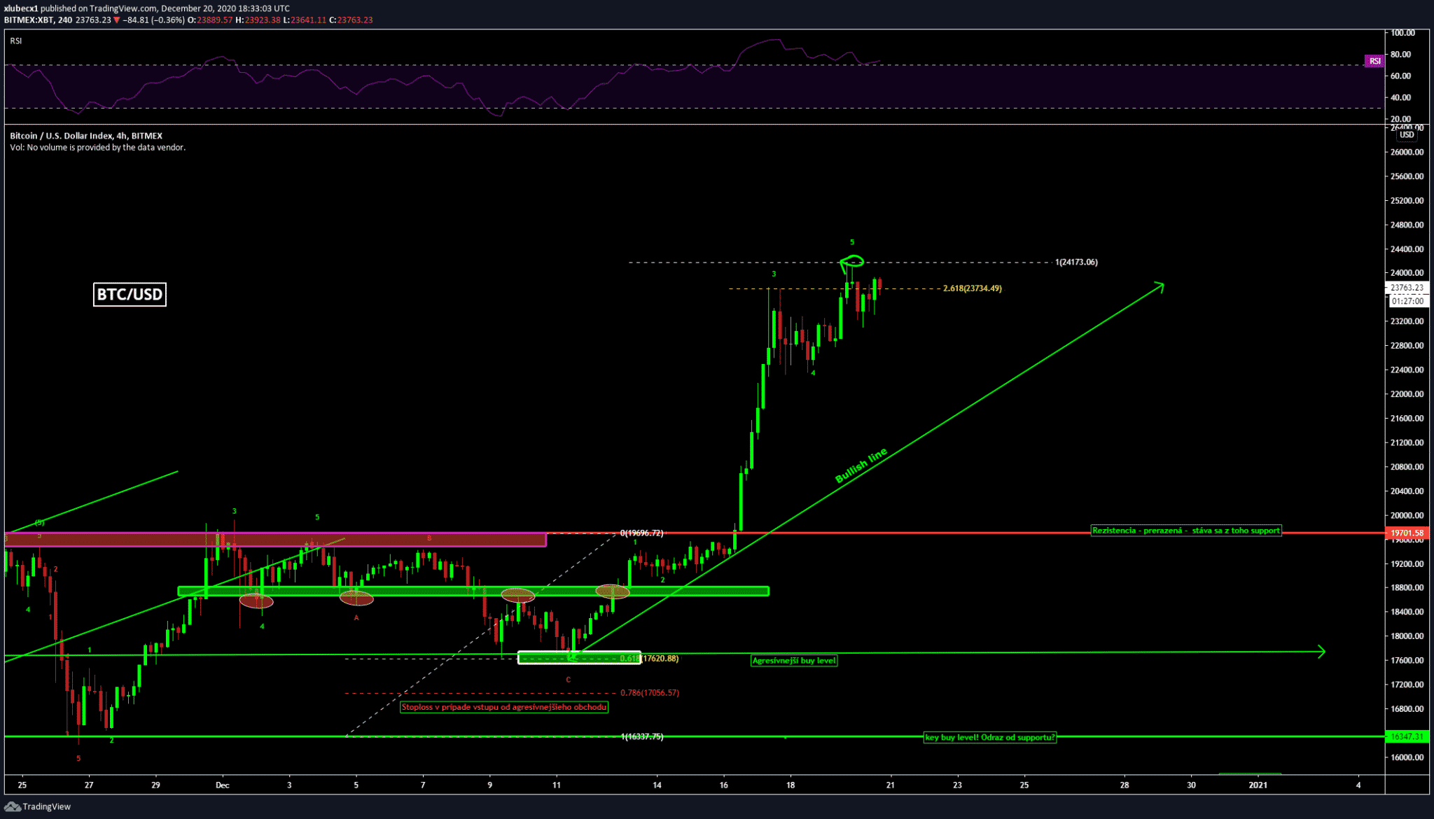Click the pink resistance zone rectangle
Screen dimensions: 1434x819
click(140, 539)
